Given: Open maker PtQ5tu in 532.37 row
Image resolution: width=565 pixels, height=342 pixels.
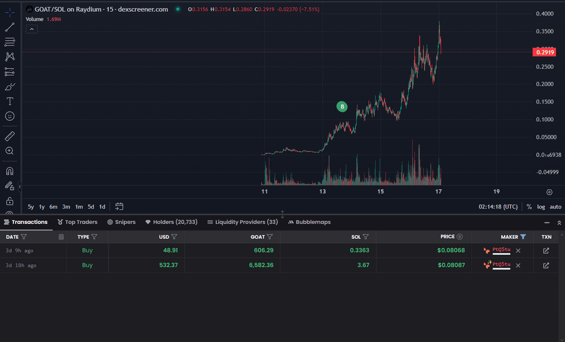Looking at the screenshot, I should tap(501, 265).
